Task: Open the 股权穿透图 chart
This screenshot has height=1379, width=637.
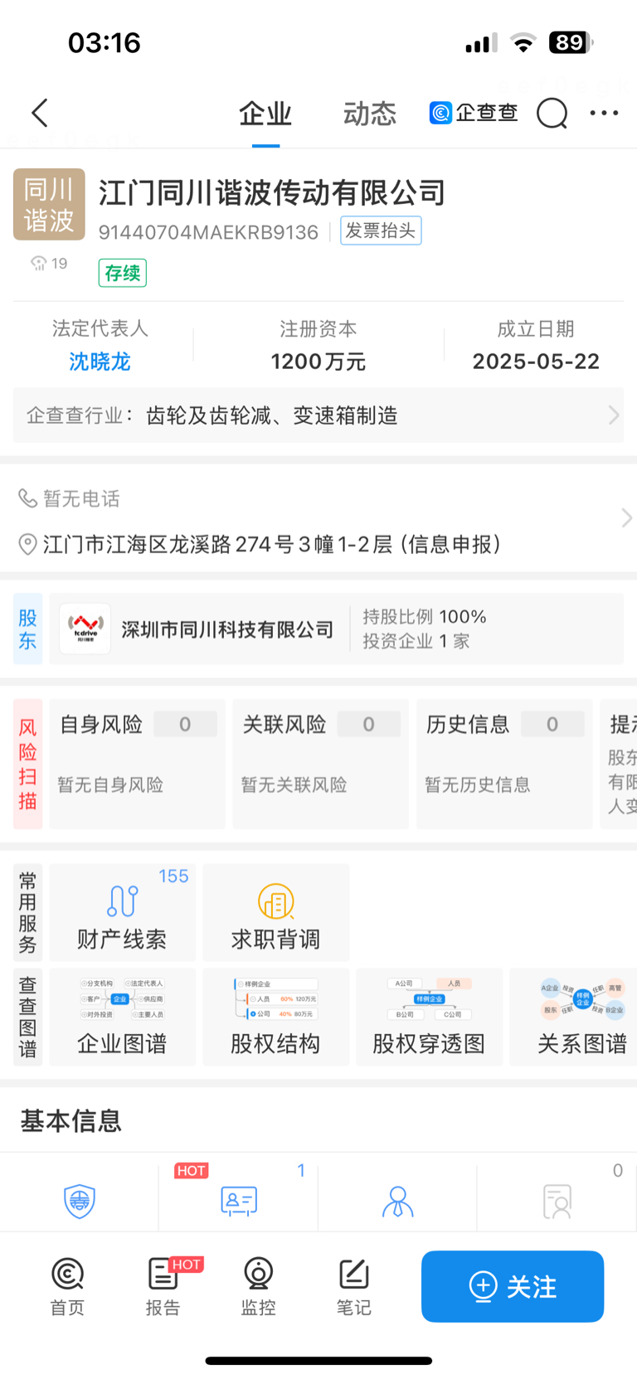Action: [429, 1017]
